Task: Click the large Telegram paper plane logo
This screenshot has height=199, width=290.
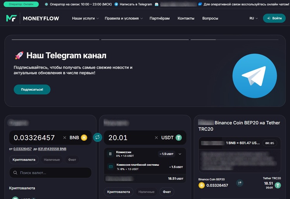Action: [255, 76]
